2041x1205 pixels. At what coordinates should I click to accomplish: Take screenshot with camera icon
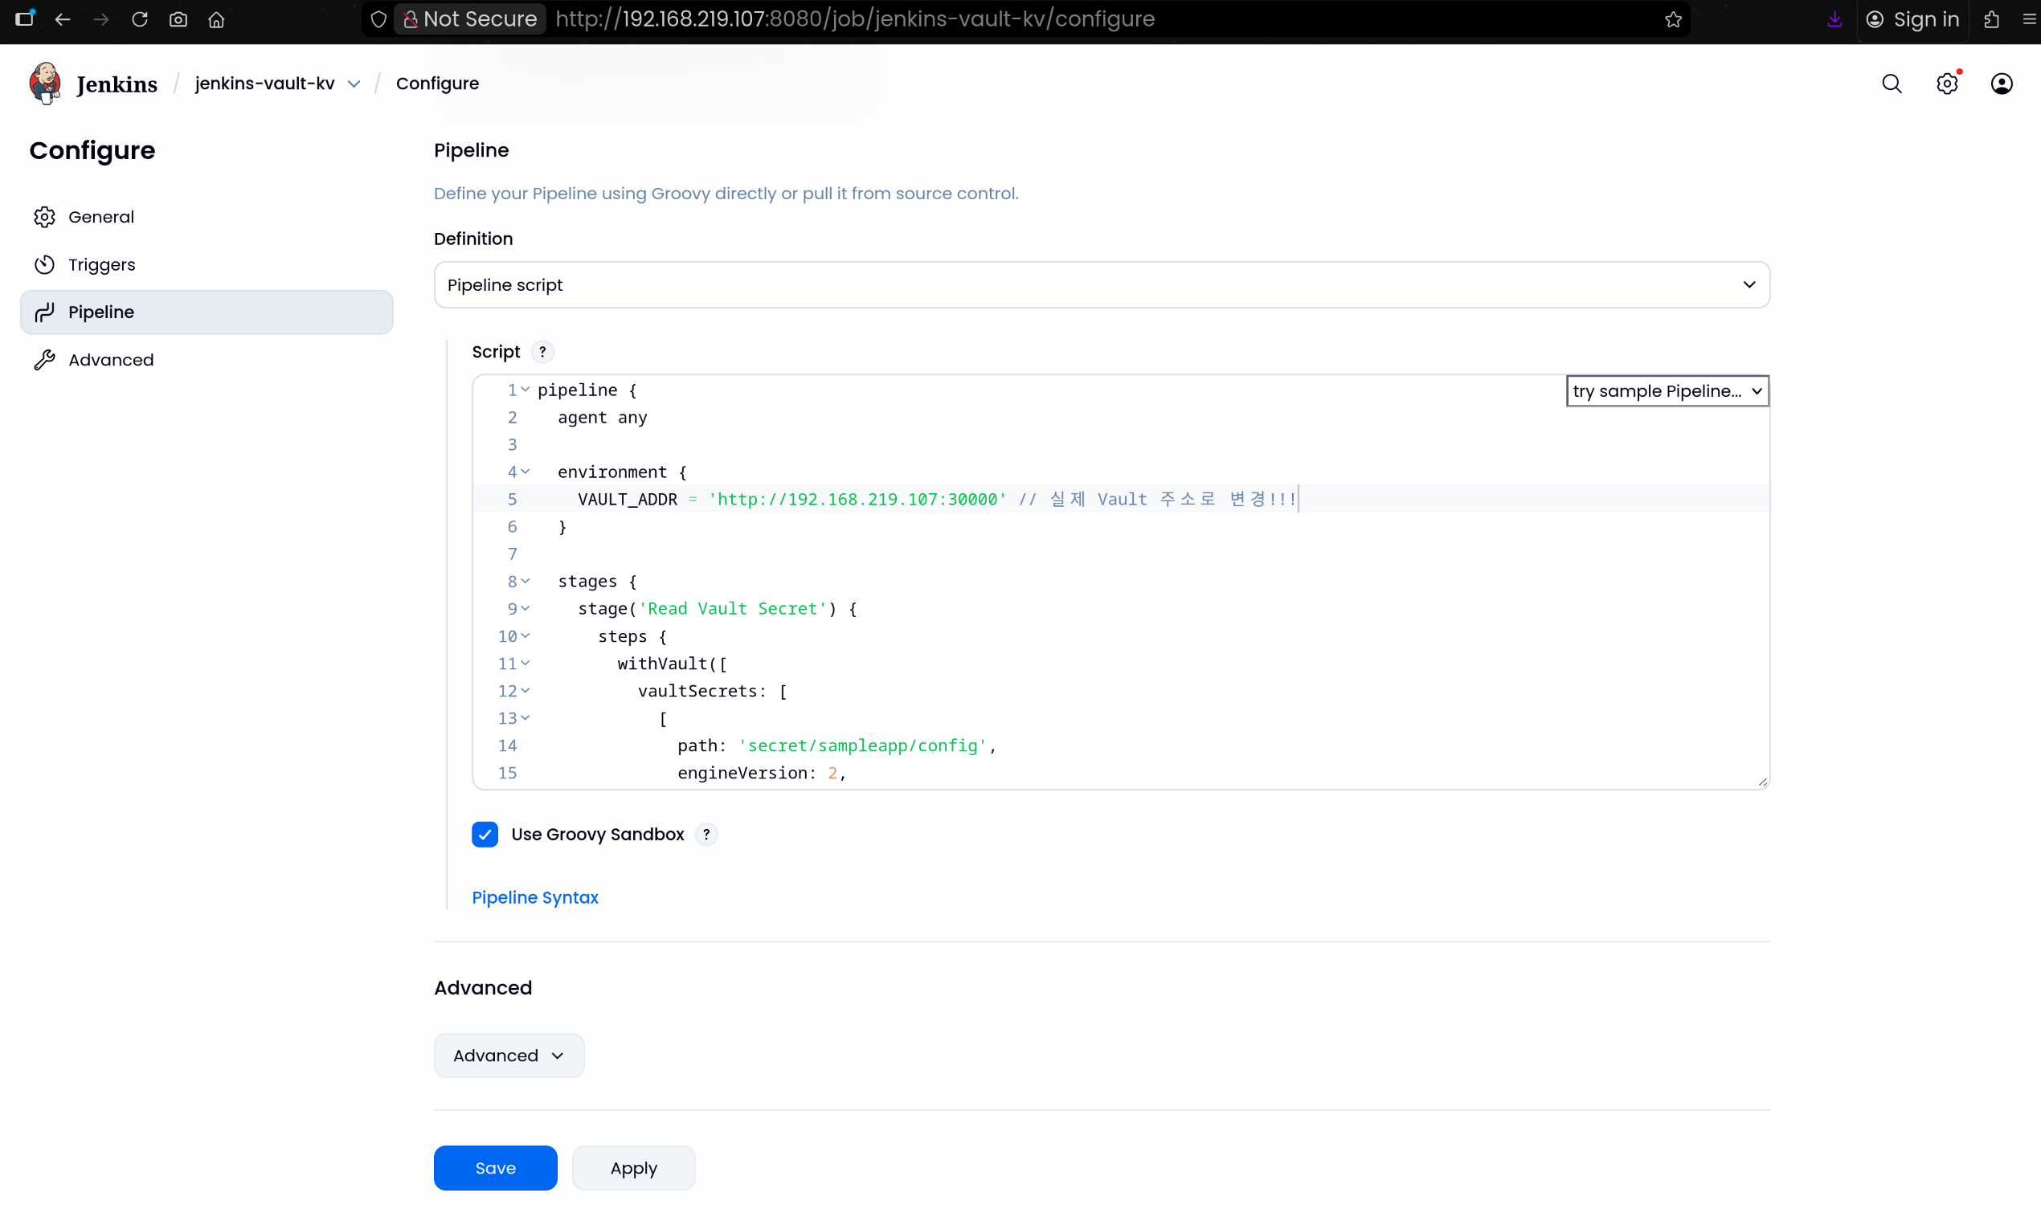178,19
